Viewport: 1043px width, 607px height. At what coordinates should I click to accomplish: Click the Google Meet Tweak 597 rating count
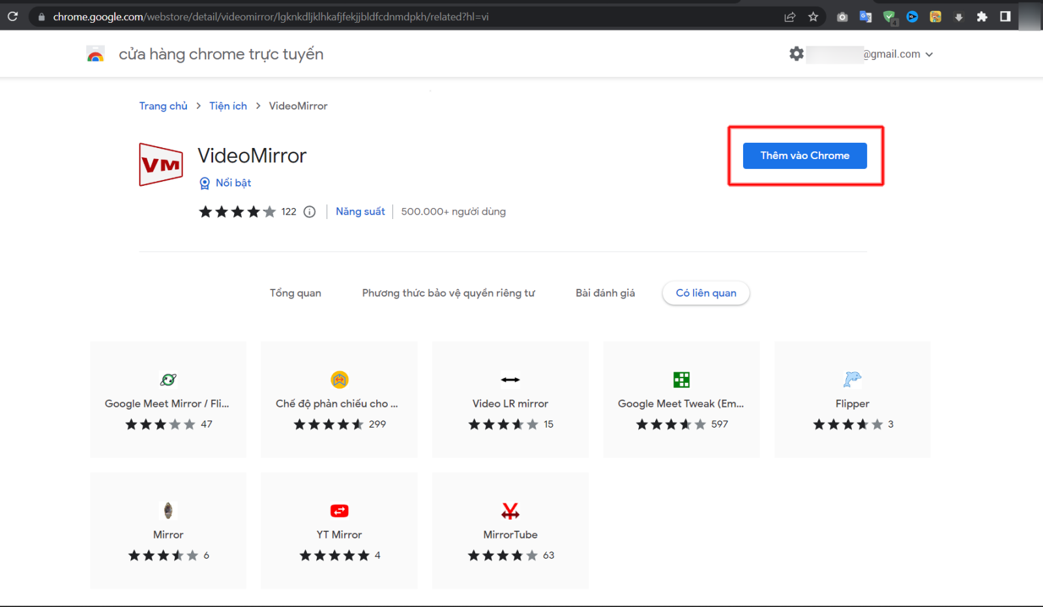coord(720,424)
